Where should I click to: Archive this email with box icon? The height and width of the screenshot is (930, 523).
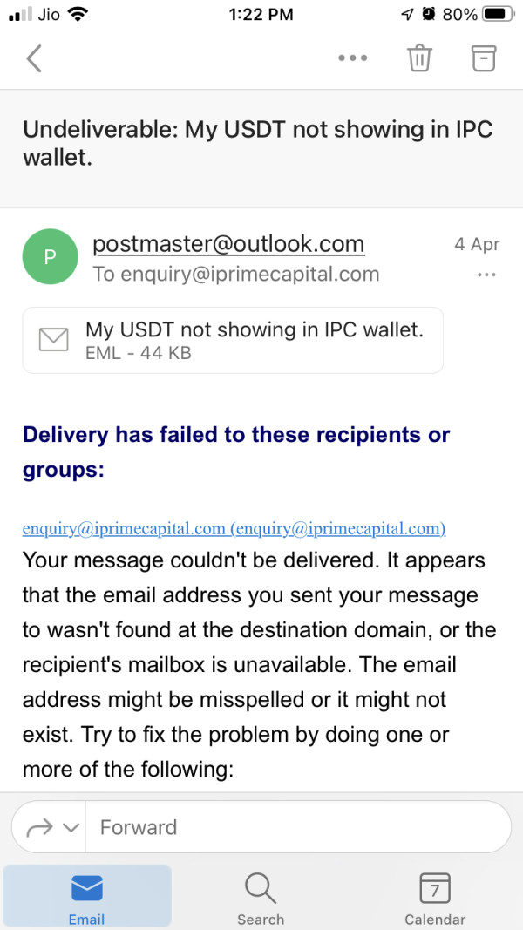(x=483, y=58)
